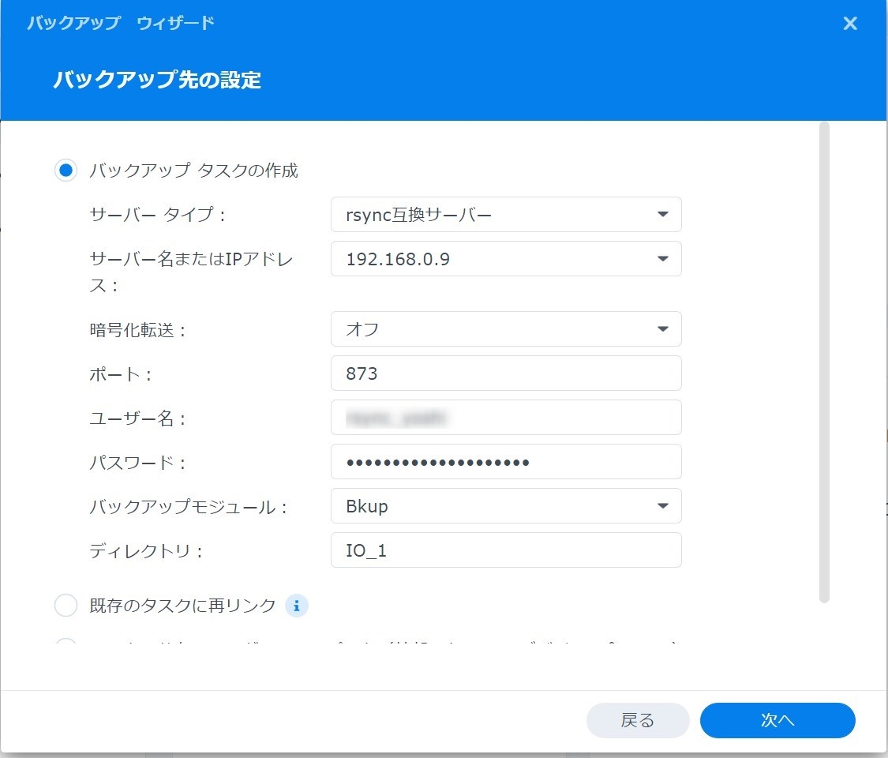888x758 pixels.
Task: Click the ポート field containing 873
Action: pyautogui.click(x=505, y=373)
